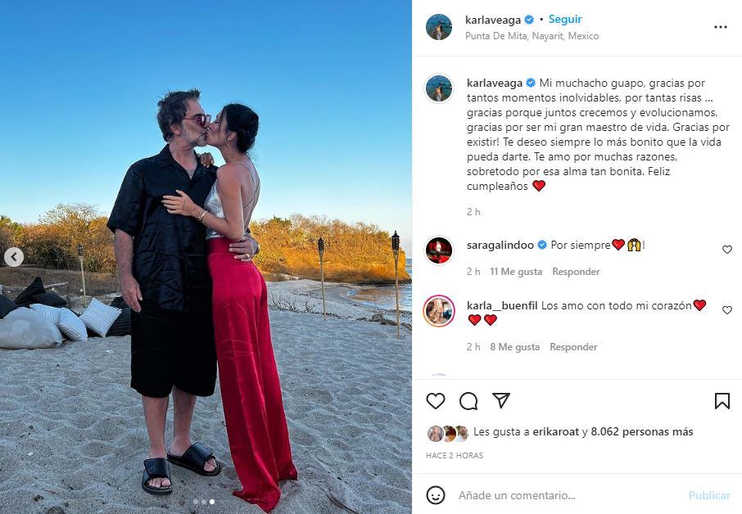742x514 pixels.
Task: Go to previous photo with left arrow
Action: tap(14, 257)
